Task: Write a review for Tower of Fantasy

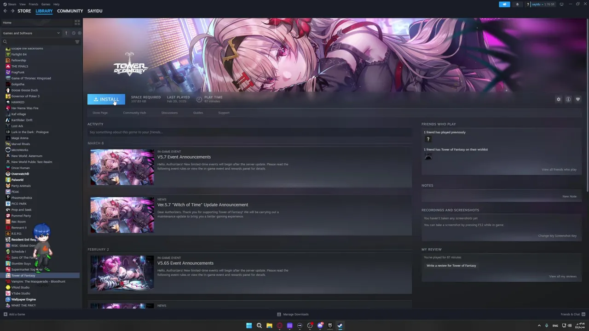Action: [451, 266]
